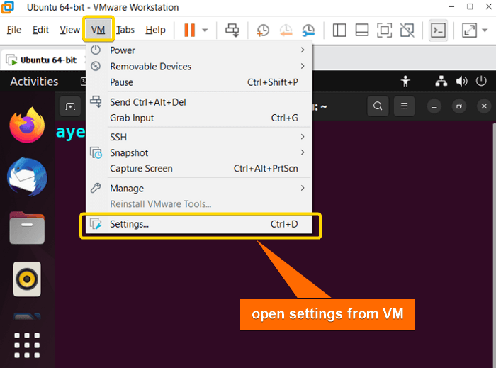Show Applications grid in the dock

click(x=27, y=345)
